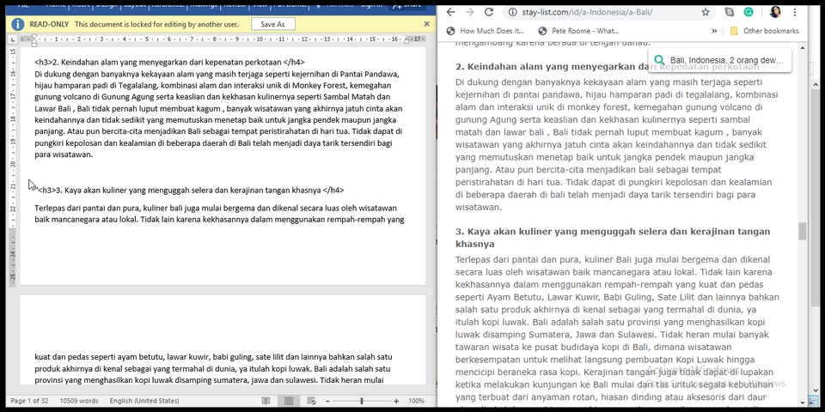The height and width of the screenshot is (412, 825).
Task: Click the stay-list.com address bar URL
Action: 587,12
